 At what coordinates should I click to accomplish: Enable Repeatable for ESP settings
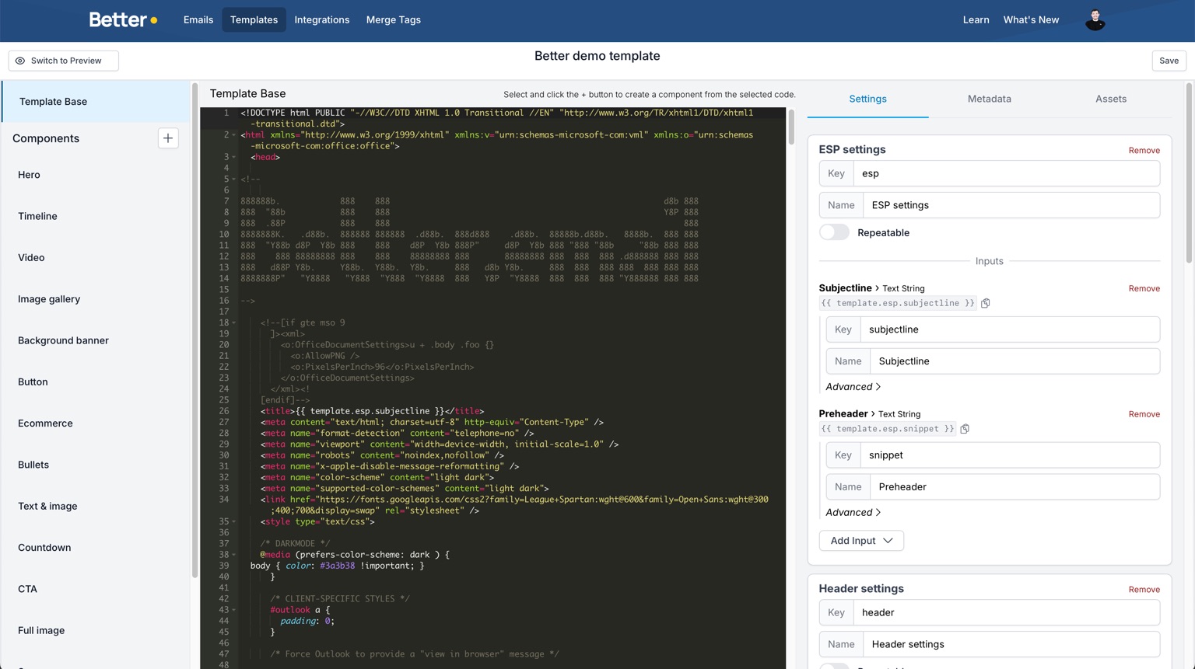[x=834, y=232]
